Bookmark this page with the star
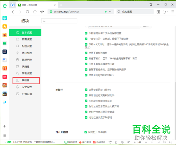Screen dimensions: 176x145 [x=42, y=12]
